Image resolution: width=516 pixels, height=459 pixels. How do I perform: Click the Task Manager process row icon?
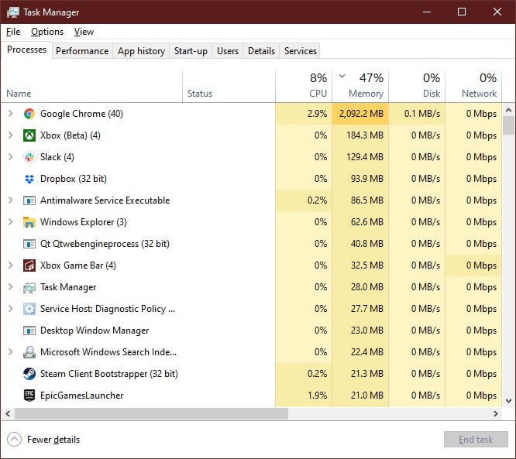pos(29,287)
